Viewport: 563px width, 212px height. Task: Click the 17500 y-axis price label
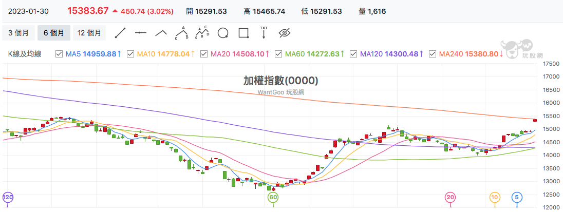coord(552,64)
